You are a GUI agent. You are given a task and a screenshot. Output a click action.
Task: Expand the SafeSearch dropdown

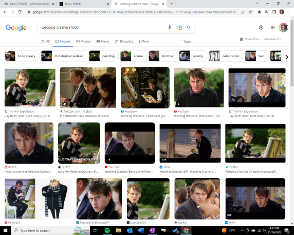tap(272, 39)
